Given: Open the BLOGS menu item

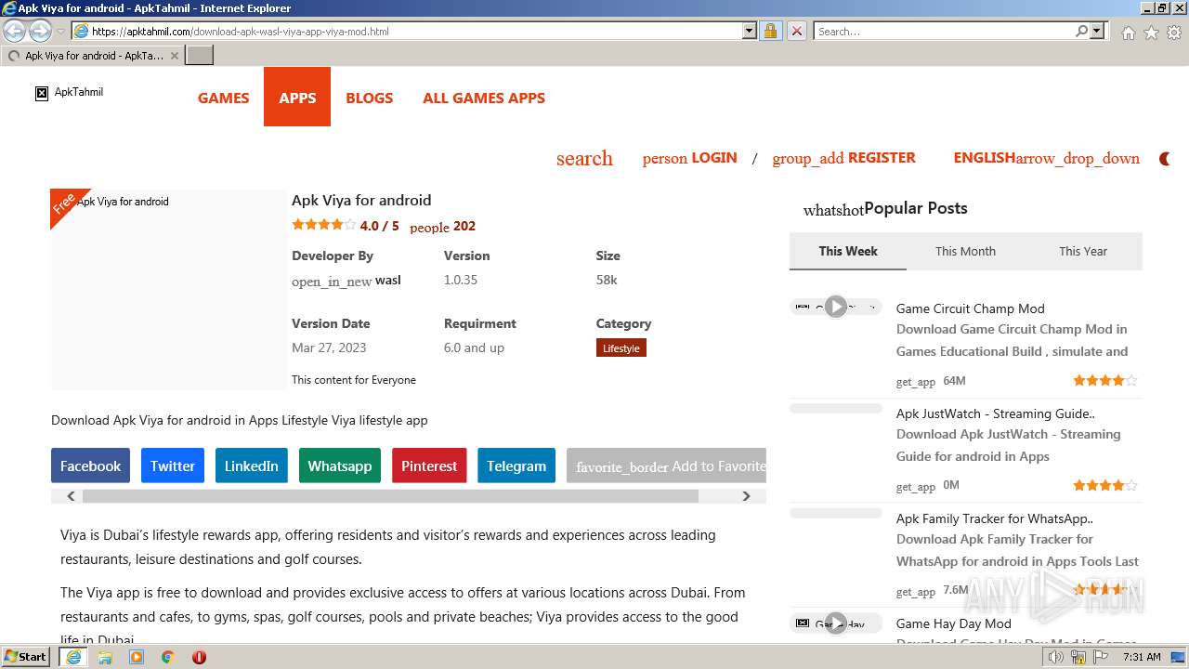Looking at the screenshot, I should coord(369,98).
